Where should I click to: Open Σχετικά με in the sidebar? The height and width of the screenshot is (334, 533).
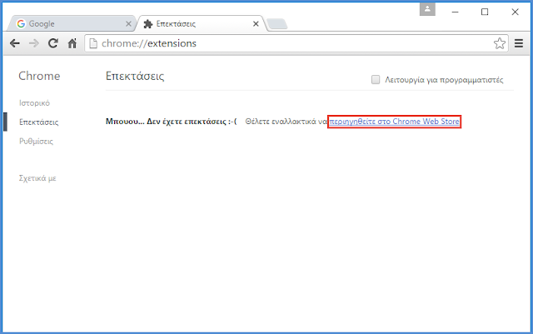click(x=37, y=178)
